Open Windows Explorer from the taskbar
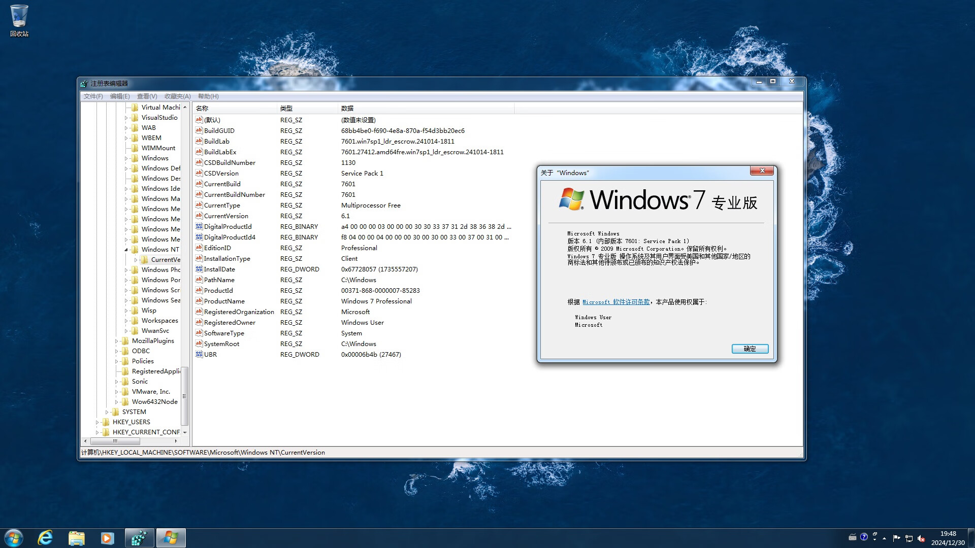Image resolution: width=975 pixels, height=548 pixels. pyautogui.click(x=76, y=537)
